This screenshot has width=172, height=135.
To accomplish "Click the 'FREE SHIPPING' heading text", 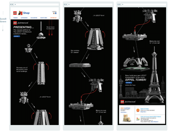I will (125, 108).
